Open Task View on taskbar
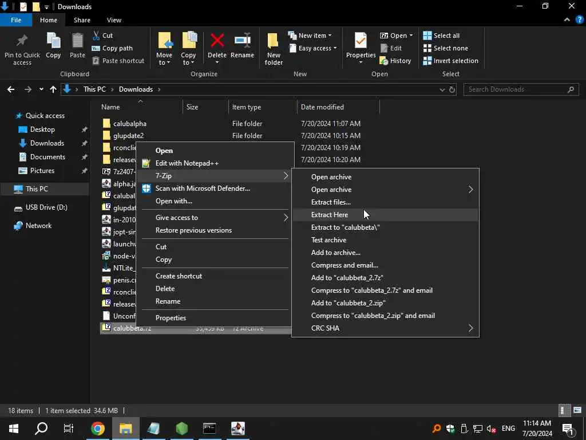 tap(69, 429)
